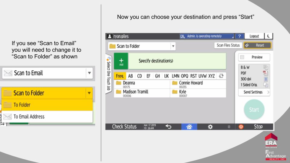Switch to the XYZ tab
The image size is (290, 163).
[211, 76]
